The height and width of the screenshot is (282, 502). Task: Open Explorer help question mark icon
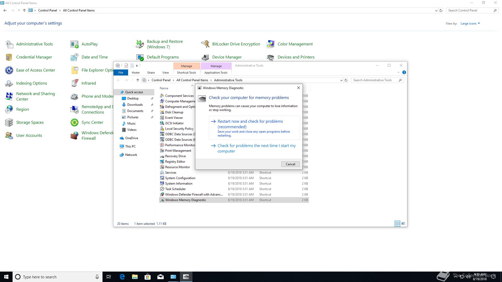coord(404,72)
